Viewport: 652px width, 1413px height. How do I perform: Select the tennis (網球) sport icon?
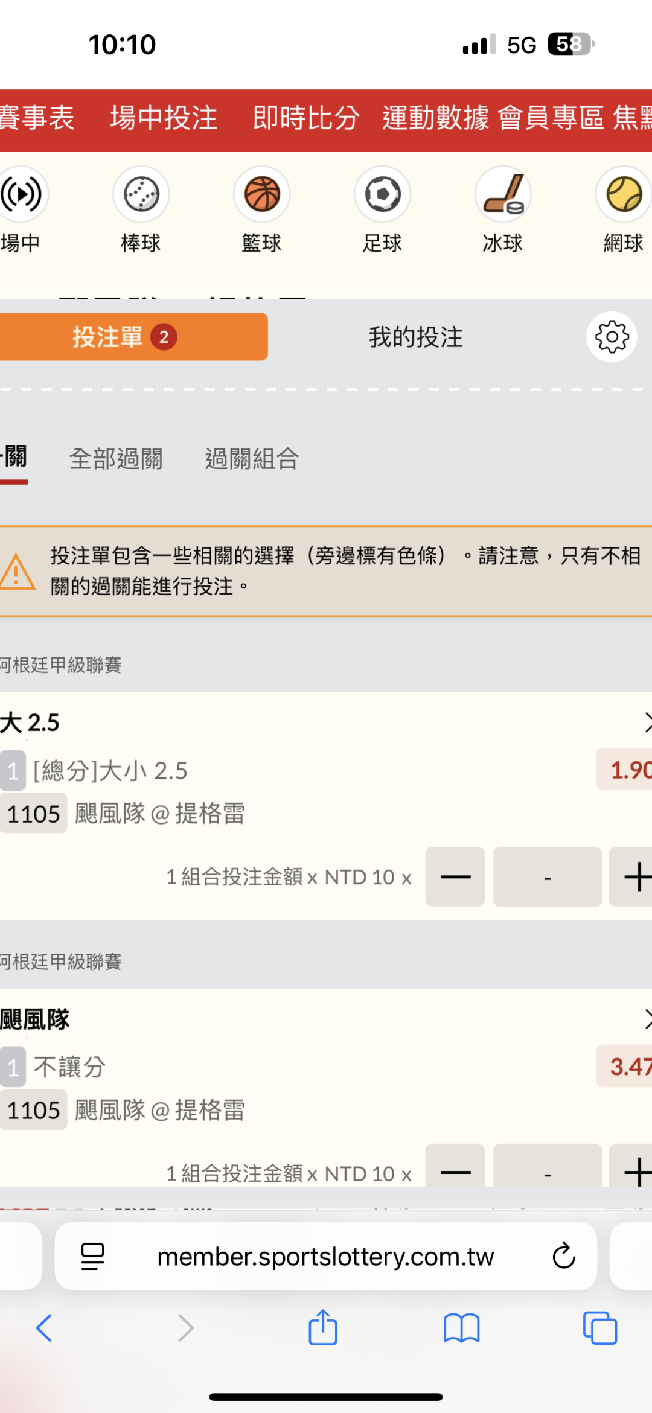[x=624, y=195]
